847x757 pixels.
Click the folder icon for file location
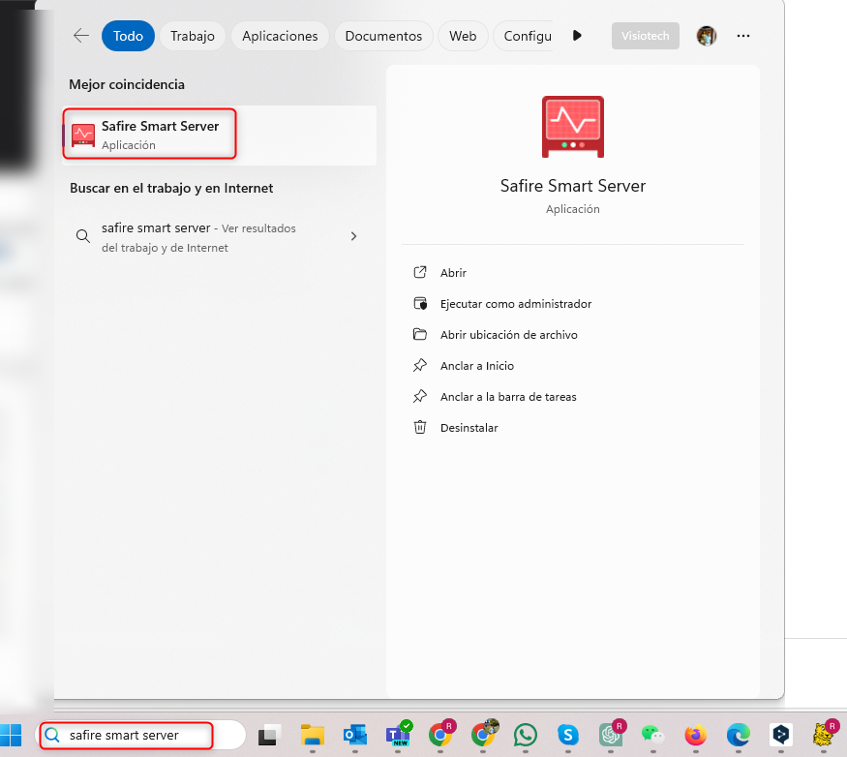pos(420,334)
